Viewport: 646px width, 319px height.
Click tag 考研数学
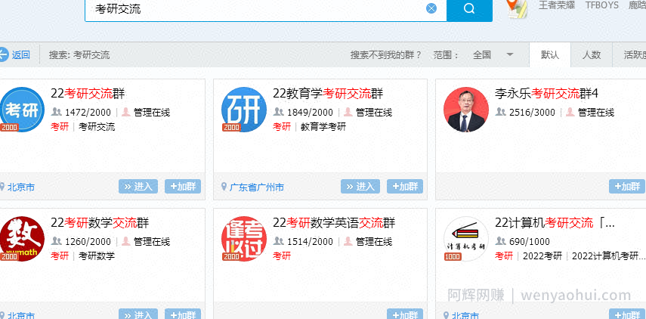pos(97,256)
